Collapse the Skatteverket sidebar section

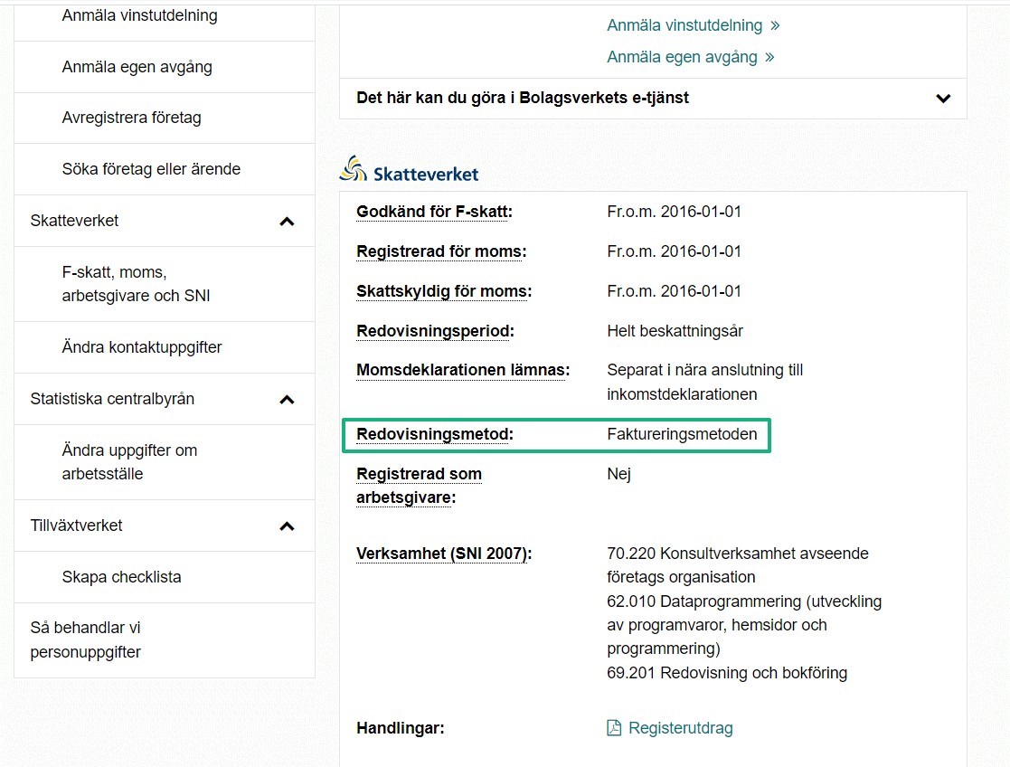[288, 220]
